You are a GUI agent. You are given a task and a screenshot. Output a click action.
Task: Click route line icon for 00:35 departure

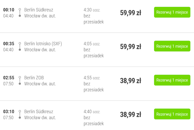click(x=20, y=47)
